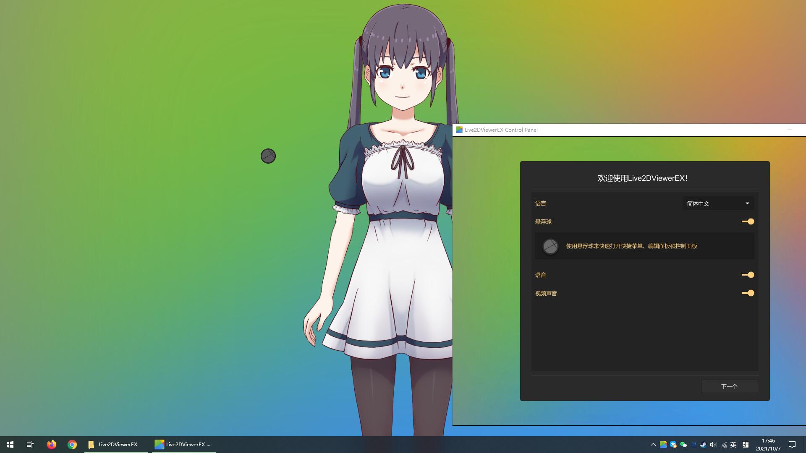Toggle the 悬浮球 floating ball switch

[x=748, y=221]
